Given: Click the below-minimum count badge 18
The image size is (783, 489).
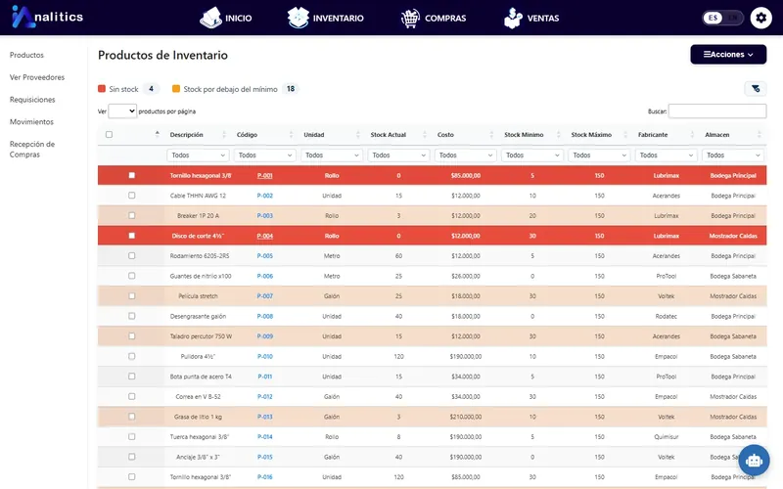Looking at the screenshot, I should point(290,89).
